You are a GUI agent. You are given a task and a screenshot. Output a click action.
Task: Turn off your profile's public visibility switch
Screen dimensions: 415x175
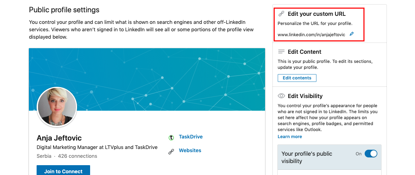[x=371, y=154]
